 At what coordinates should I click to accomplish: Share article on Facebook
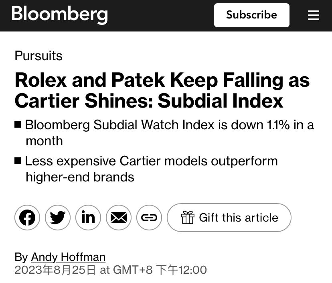click(27, 218)
